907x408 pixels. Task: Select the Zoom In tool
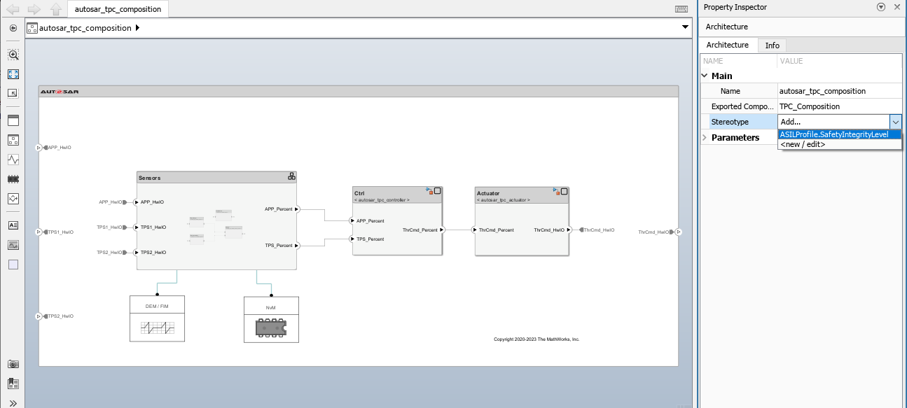click(13, 54)
